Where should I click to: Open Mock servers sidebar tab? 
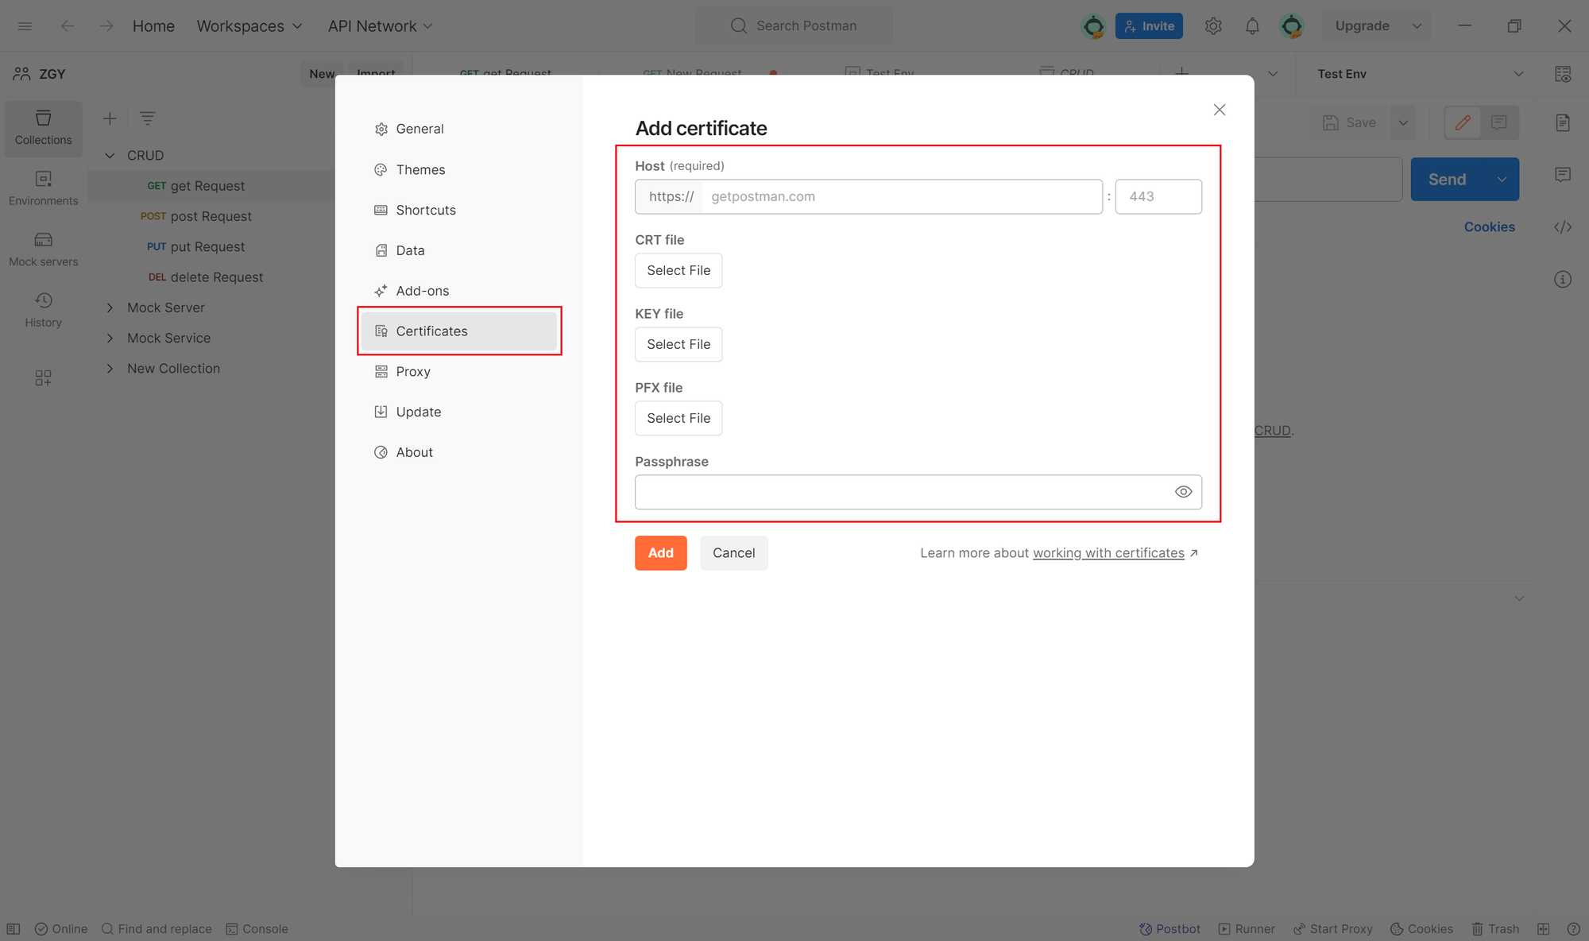tap(43, 250)
